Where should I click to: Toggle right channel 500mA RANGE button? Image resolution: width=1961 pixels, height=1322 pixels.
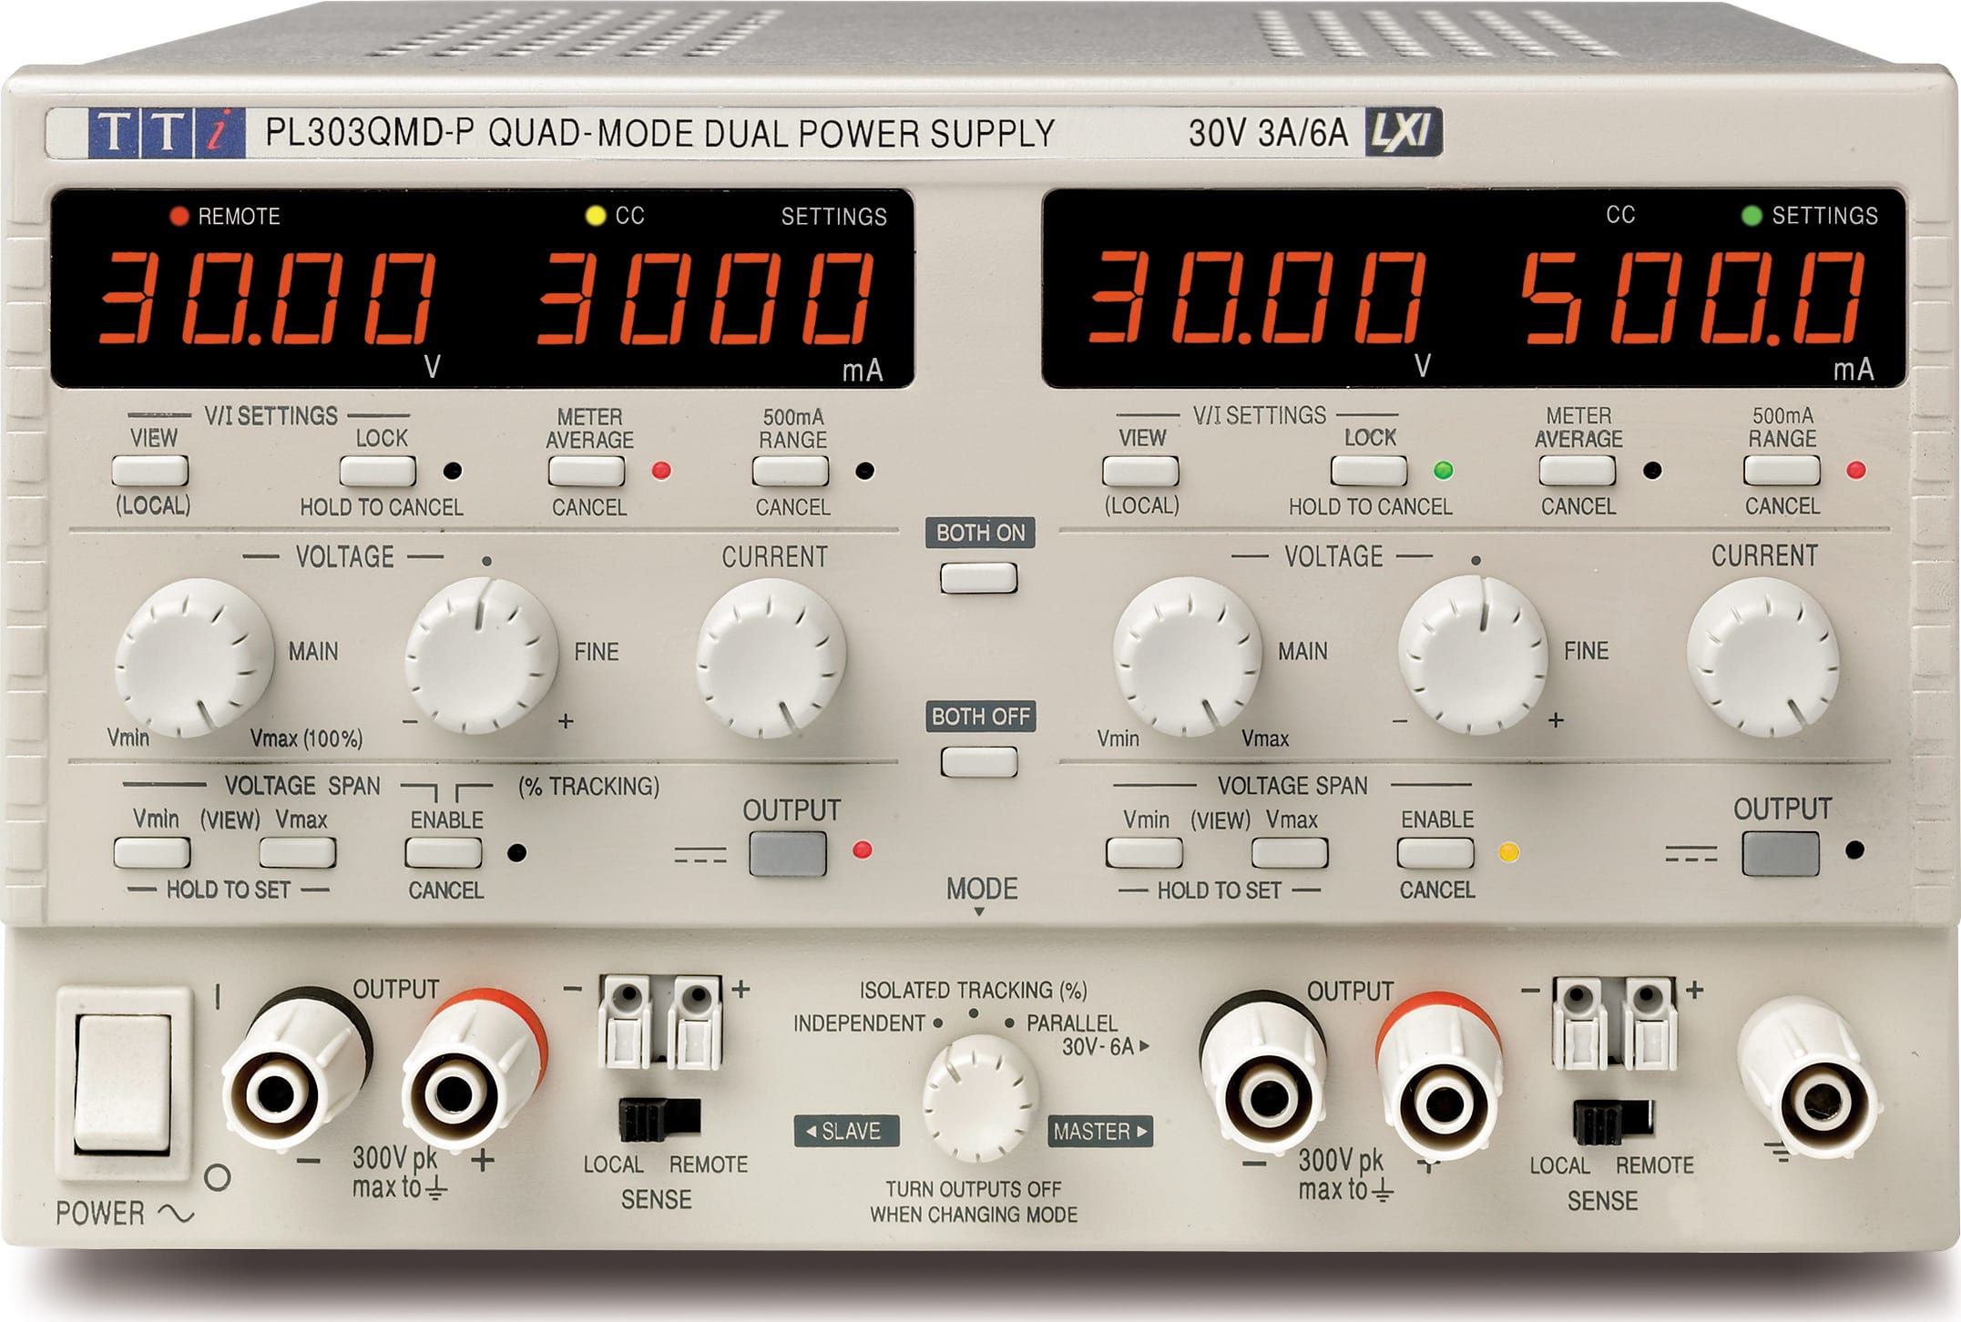[x=1782, y=471]
